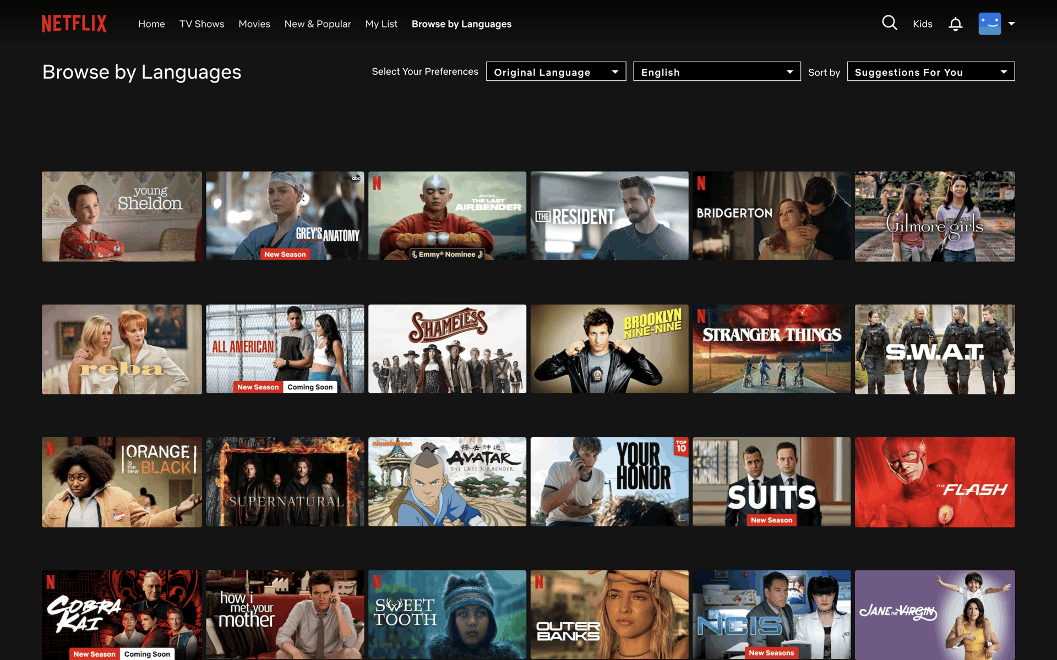Screen dimensions: 1057x660
Task: Click New Season badge on Suits
Action: point(771,520)
